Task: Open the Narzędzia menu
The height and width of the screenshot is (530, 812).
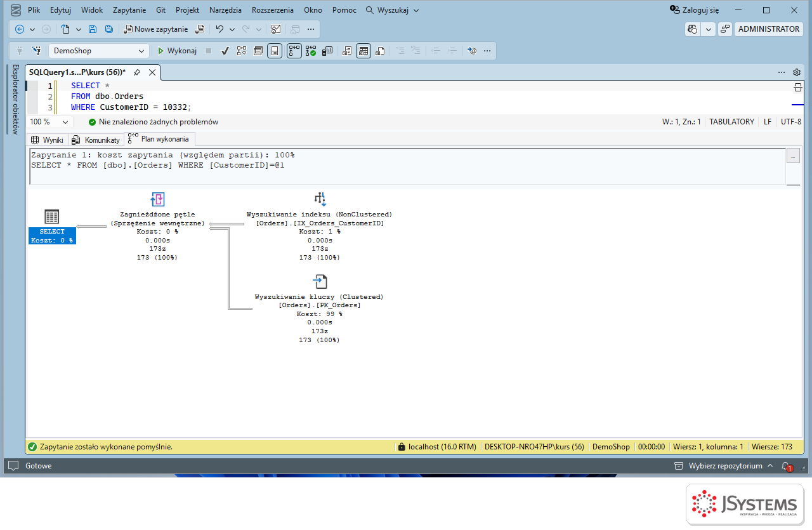Action: (225, 10)
